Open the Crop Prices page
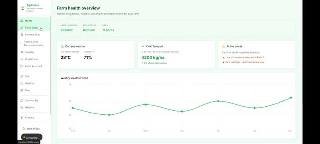This screenshot has width=320, height=144. (x=34, y=59)
